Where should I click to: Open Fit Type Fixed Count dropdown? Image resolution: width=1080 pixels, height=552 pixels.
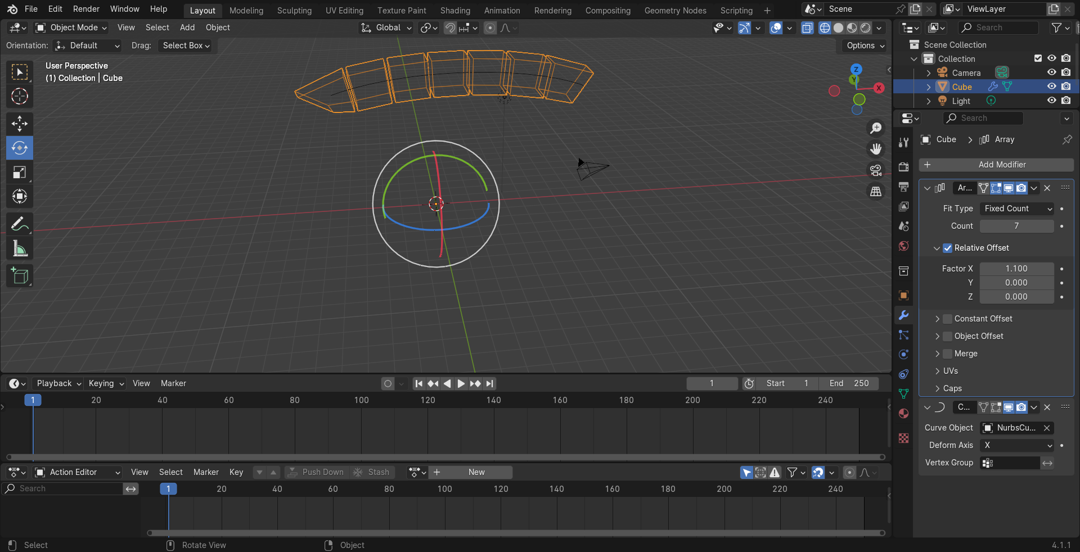tap(1016, 209)
